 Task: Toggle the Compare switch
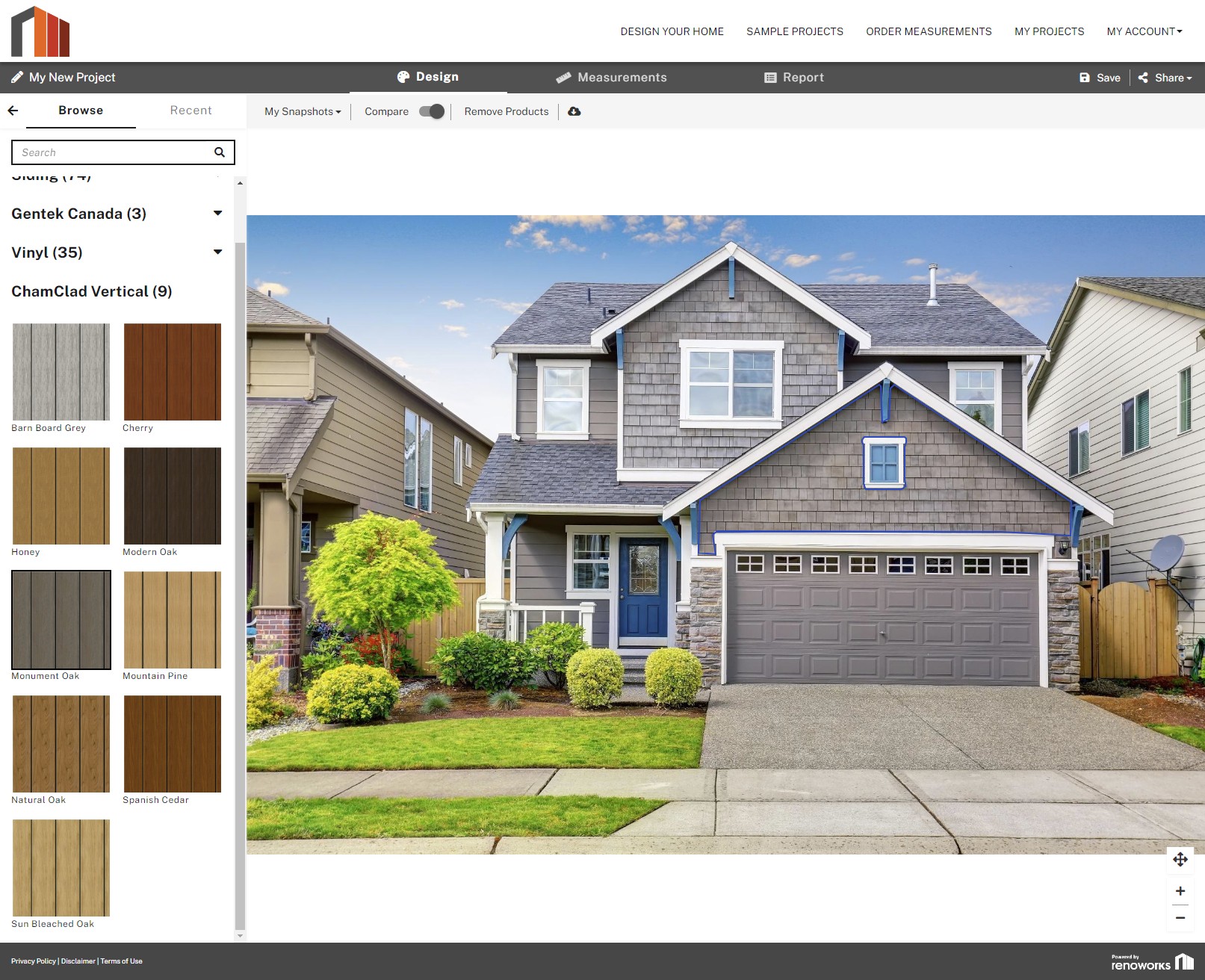click(x=431, y=111)
